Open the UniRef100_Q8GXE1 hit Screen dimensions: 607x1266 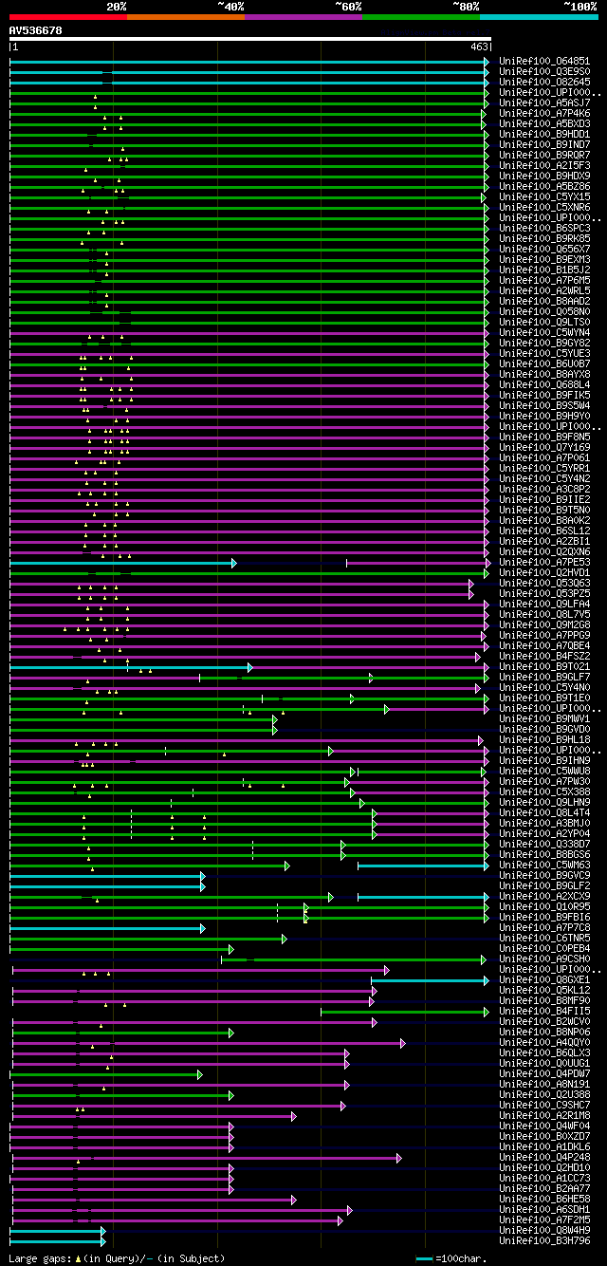click(x=545, y=979)
